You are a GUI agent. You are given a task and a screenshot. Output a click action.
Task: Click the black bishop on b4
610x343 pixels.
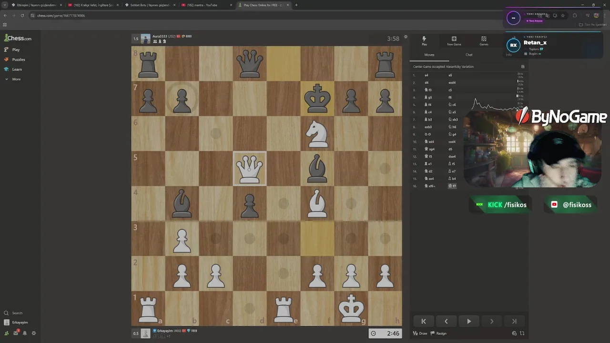click(x=182, y=203)
